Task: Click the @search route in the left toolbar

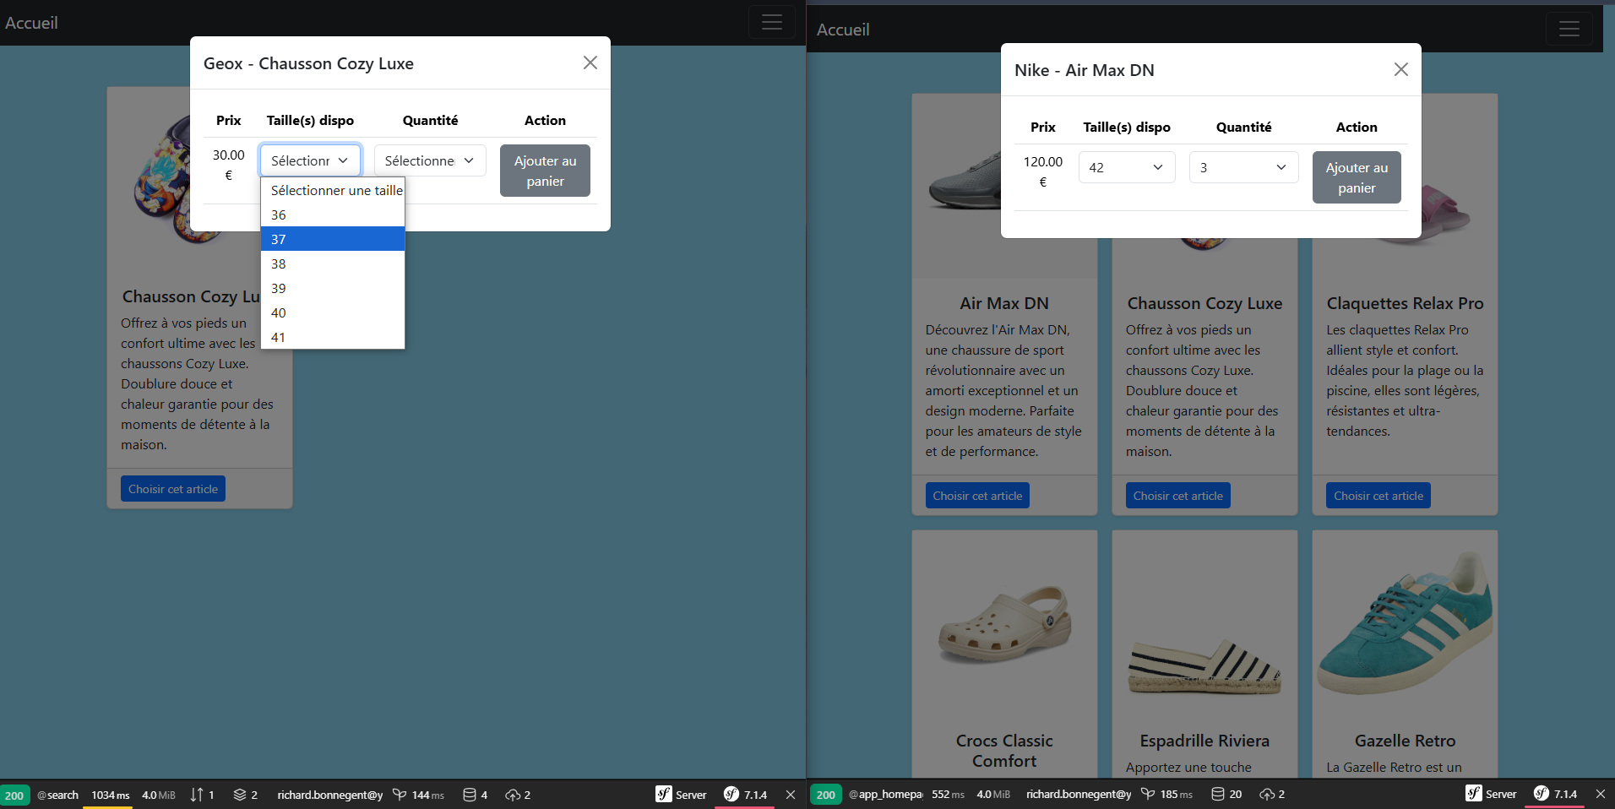Action: pyautogui.click(x=57, y=795)
